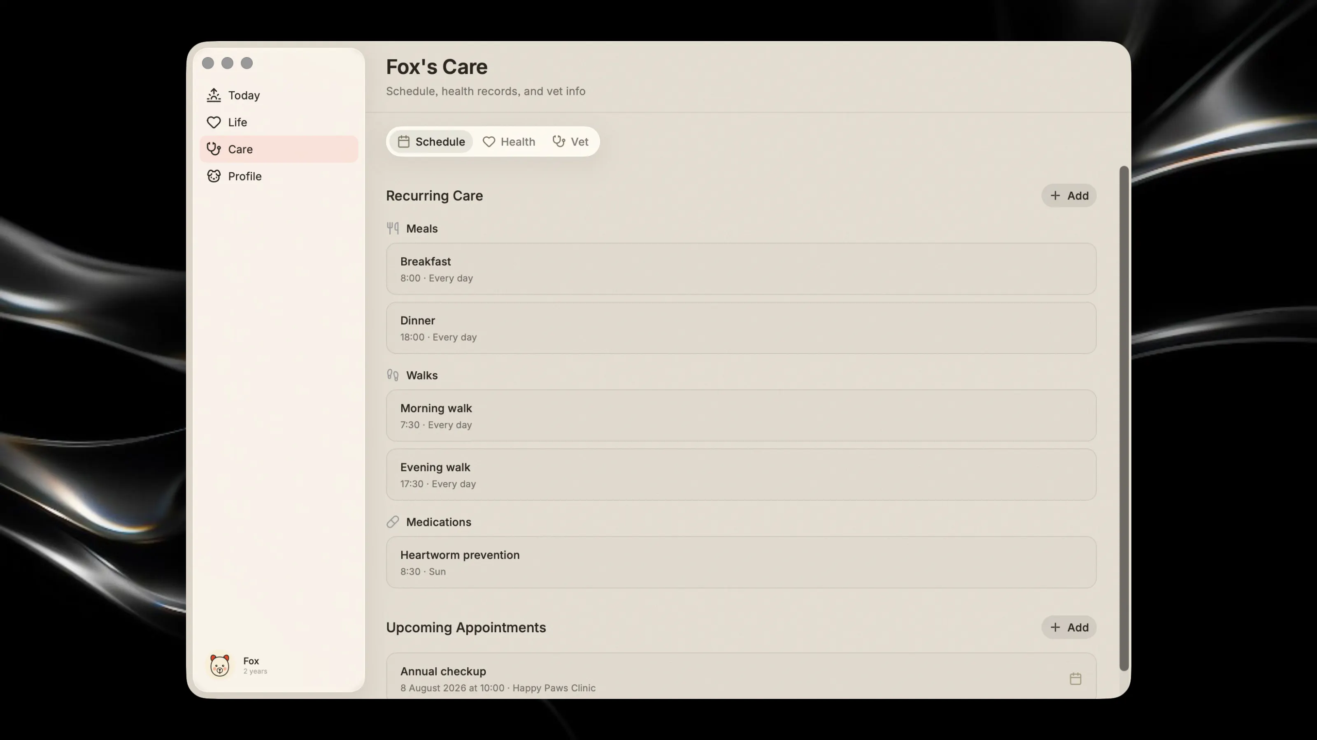This screenshot has height=740, width=1317.
Task: Close the window with the first traffic light
Action: (x=207, y=63)
